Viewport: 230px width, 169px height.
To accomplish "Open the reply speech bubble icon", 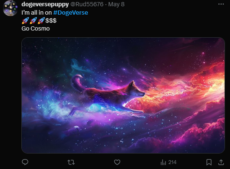I will [25, 162].
